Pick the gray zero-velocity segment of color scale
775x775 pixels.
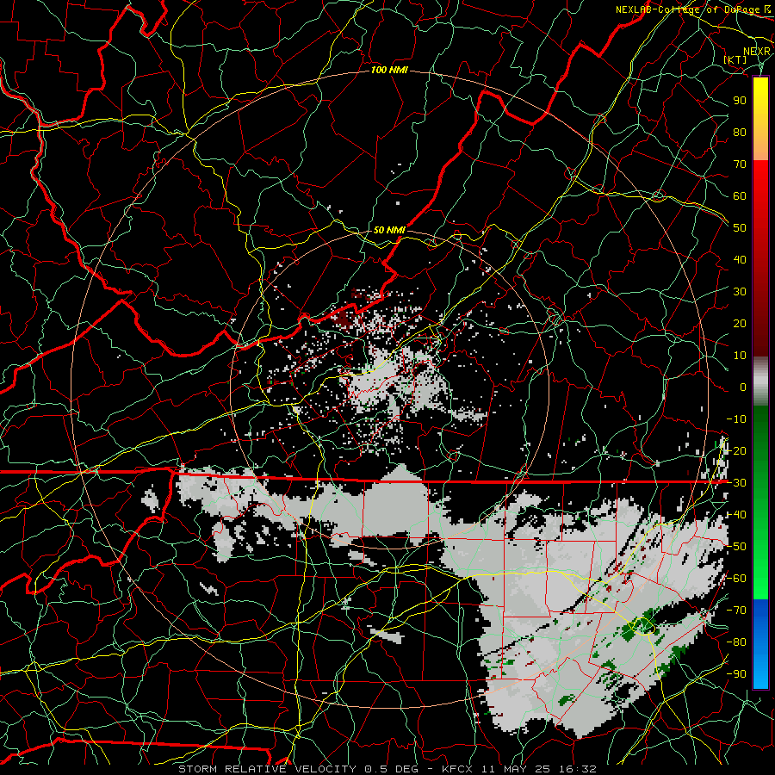(x=760, y=381)
